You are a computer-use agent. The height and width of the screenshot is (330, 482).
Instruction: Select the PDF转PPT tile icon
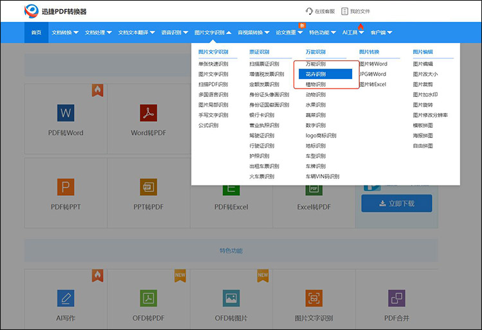[x=66, y=187]
